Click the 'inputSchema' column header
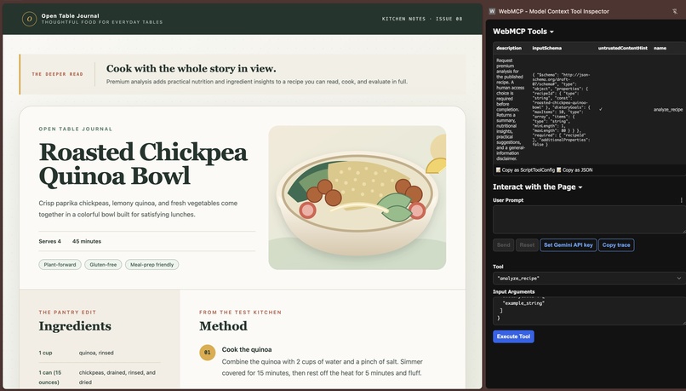 point(546,49)
